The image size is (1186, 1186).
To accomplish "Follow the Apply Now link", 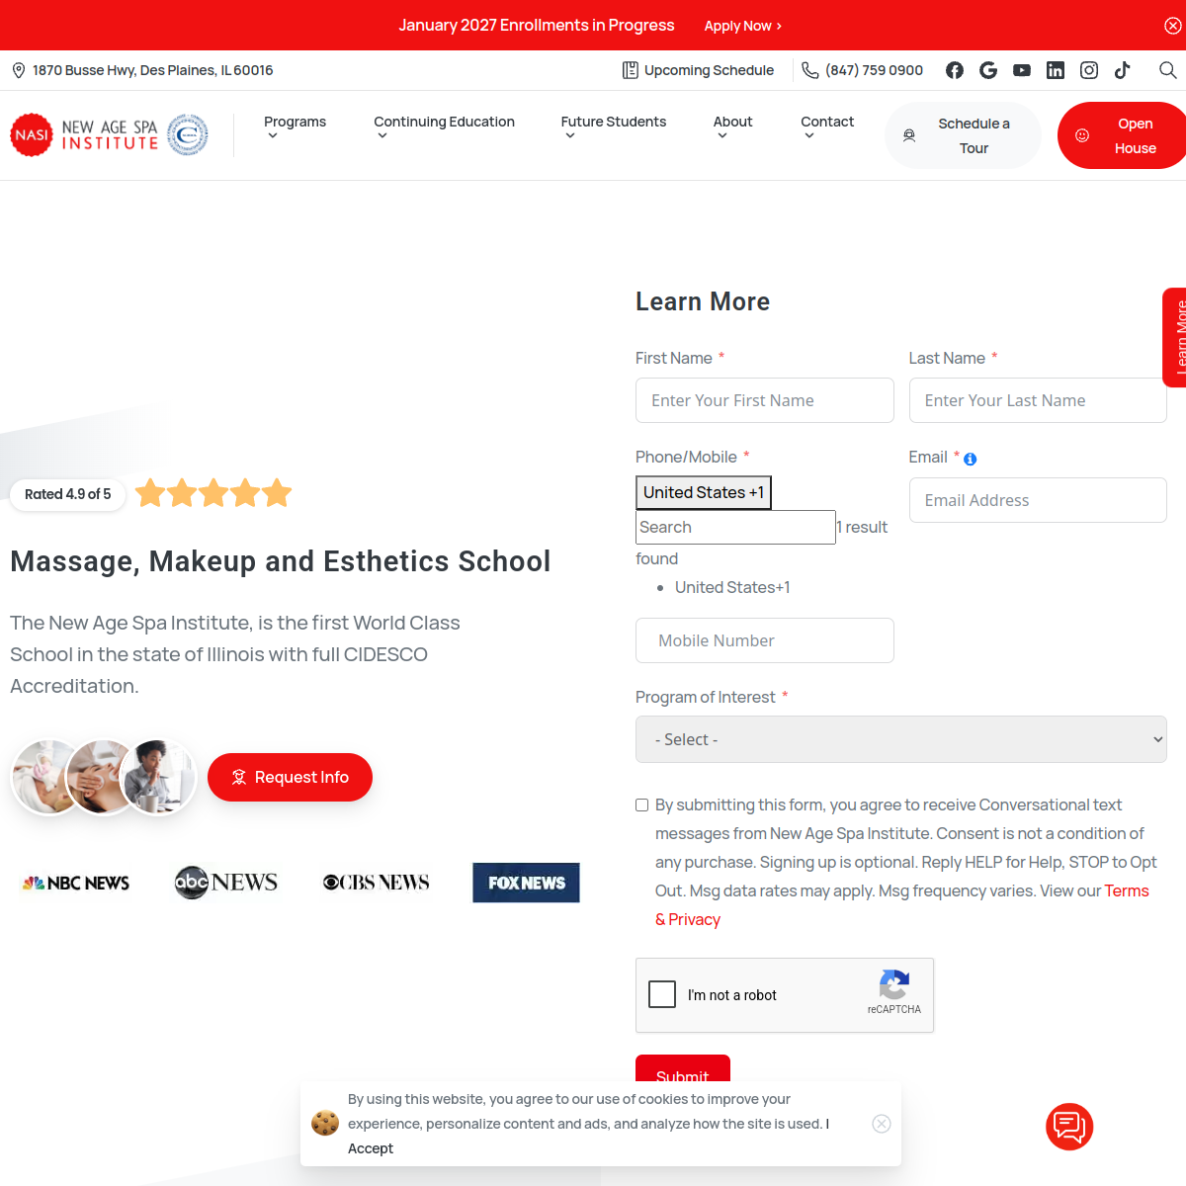I will [743, 26].
